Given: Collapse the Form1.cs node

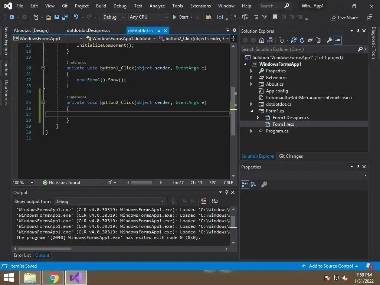Looking at the screenshot, I should [251, 111].
